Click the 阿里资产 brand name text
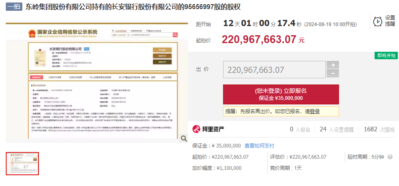Screen dimensions: 399x186 (x=214, y=130)
